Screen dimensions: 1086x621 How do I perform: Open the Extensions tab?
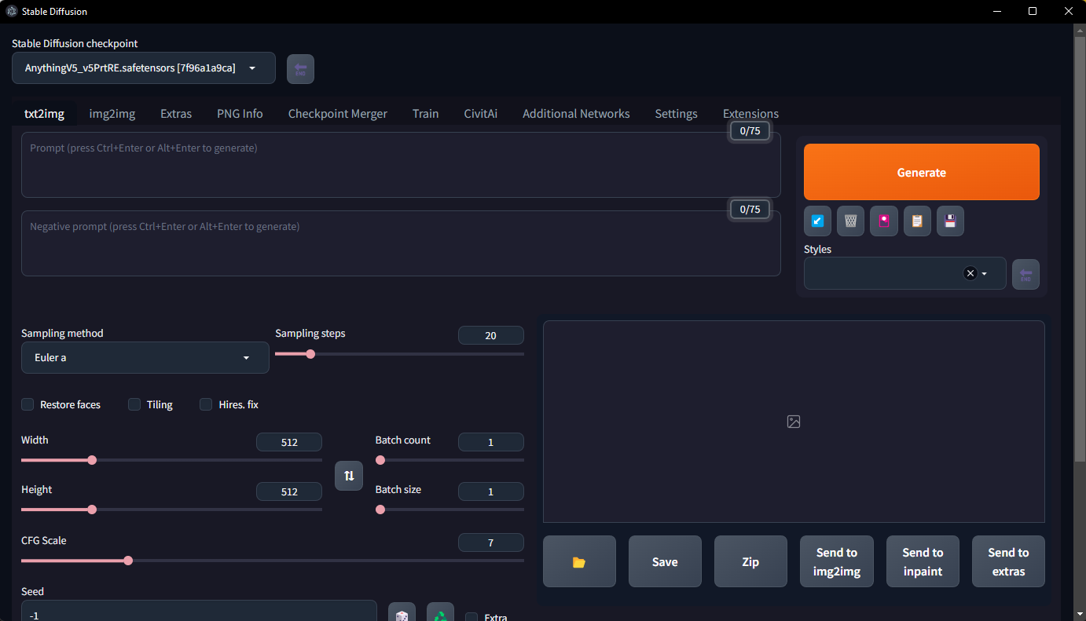(750, 113)
